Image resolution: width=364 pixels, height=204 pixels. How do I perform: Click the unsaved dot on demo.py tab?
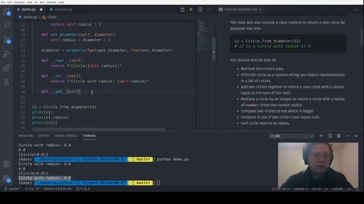click(x=41, y=10)
